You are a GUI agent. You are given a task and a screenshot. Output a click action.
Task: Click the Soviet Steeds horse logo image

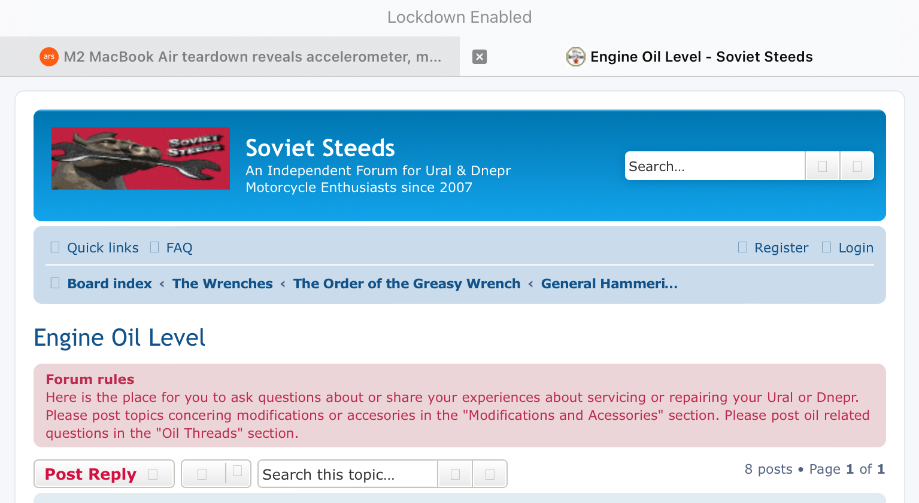141,158
